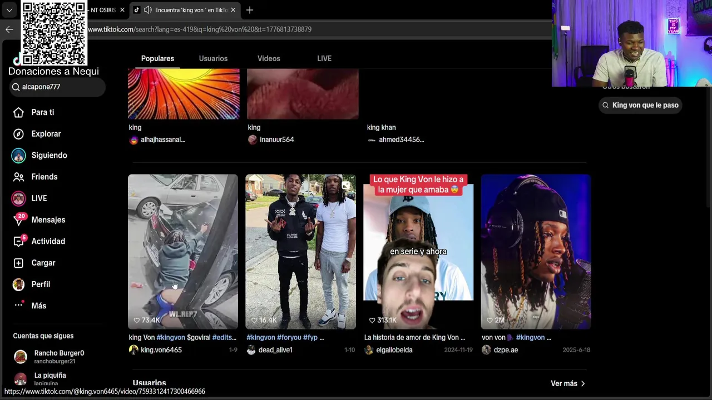
Task: Play the gray car video thumbnail
Action: [x=183, y=252]
